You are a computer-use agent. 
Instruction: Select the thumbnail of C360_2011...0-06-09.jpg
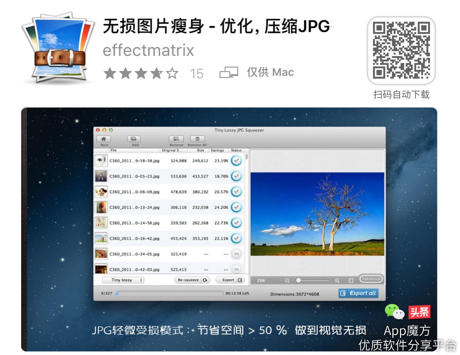[x=101, y=192]
